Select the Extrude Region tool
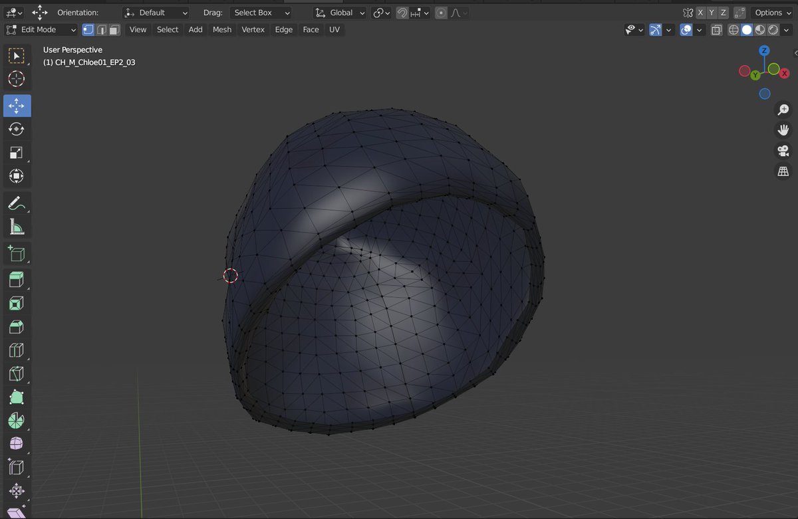Screen dimensions: 798x519 click(x=17, y=280)
